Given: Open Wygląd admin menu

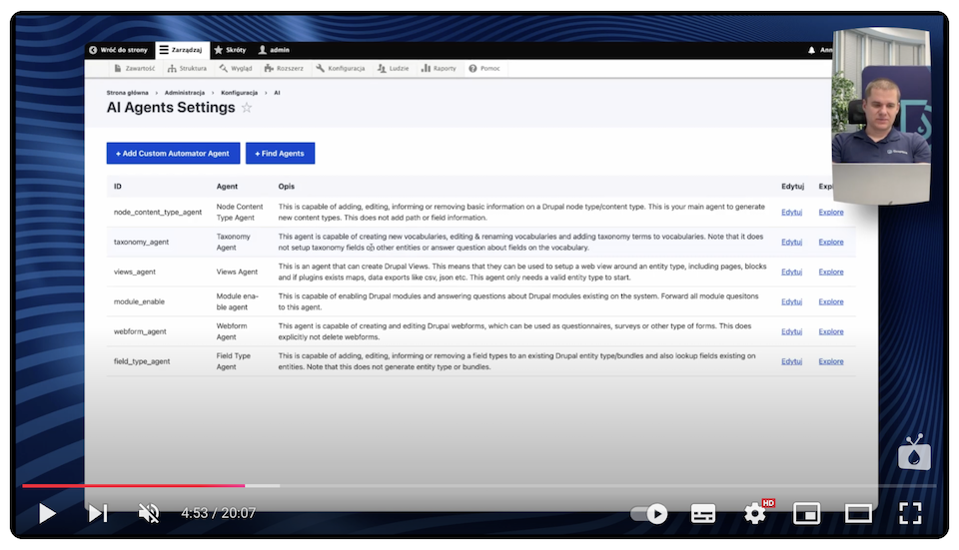Looking at the screenshot, I should 236,69.
